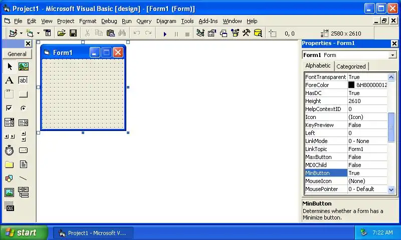Open the Debug menu
This screenshot has width=401, height=240.
pyautogui.click(x=109, y=21)
